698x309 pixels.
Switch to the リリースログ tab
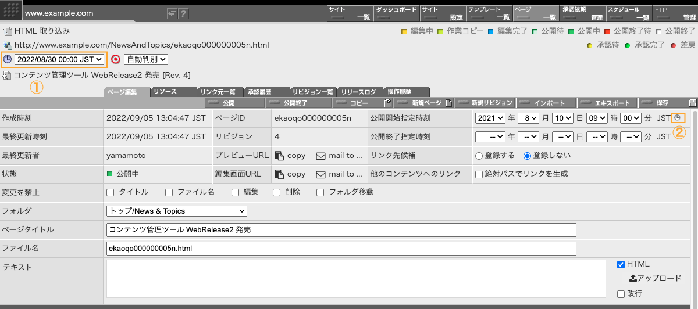(x=359, y=92)
